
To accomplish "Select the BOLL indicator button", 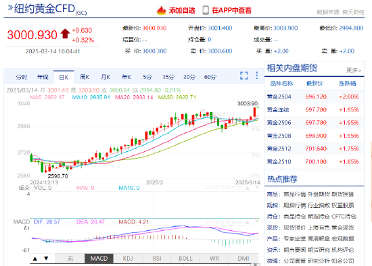I will pos(185,259).
